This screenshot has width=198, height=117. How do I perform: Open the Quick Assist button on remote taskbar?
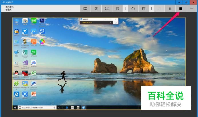(x=84, y=107)
